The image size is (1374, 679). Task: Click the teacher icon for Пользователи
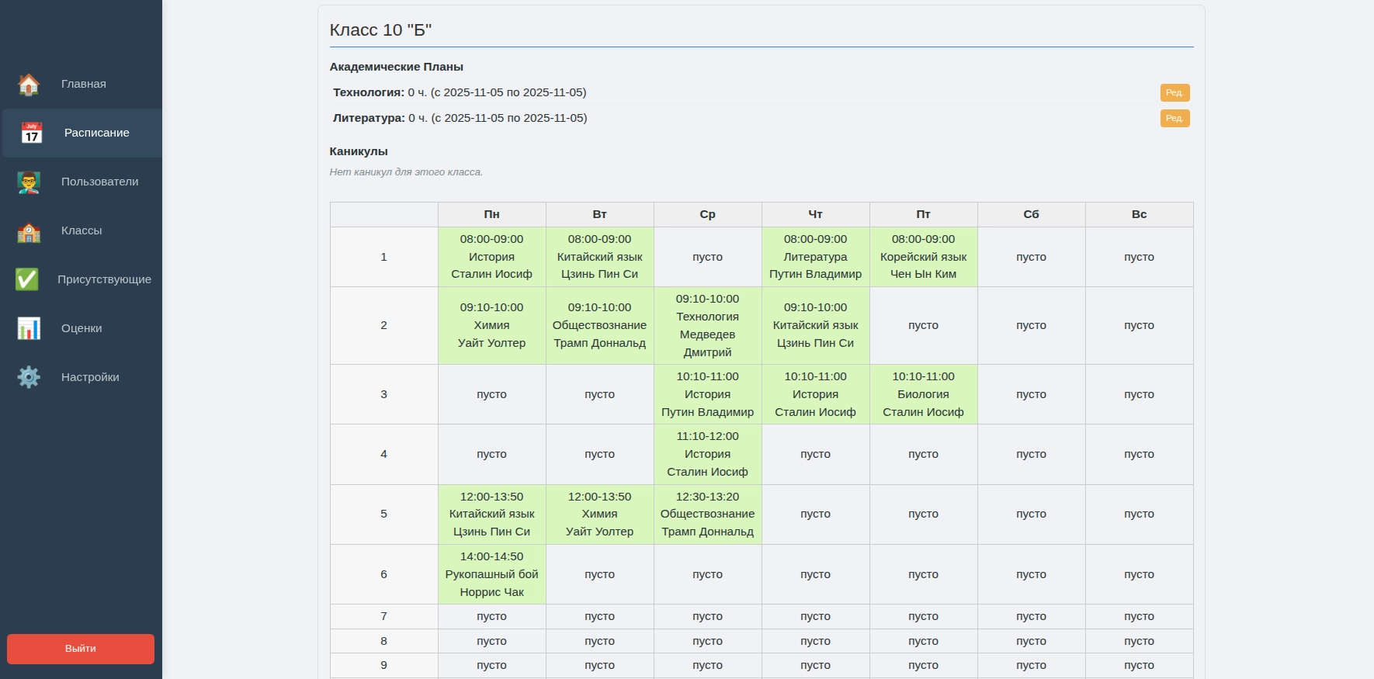click(x=29, y=182)
